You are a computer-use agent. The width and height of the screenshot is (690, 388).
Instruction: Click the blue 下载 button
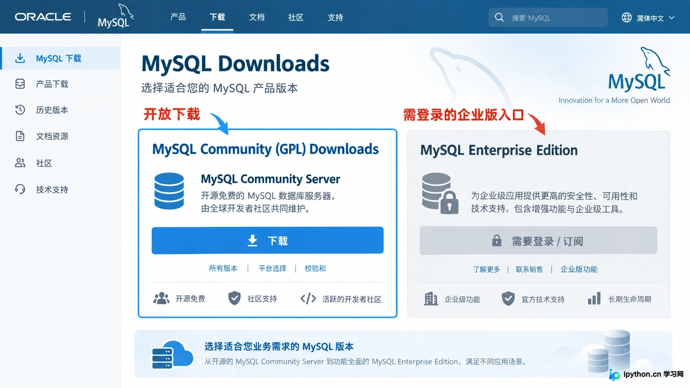coord(267,240)
